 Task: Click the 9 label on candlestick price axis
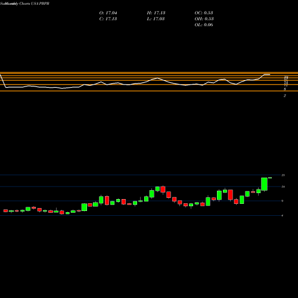pyautogui.click(x=283, y=201)
